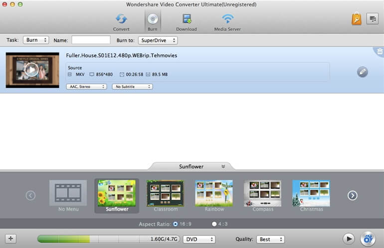Open the AAC, Stereo audio dropdown

click(86, 87)
